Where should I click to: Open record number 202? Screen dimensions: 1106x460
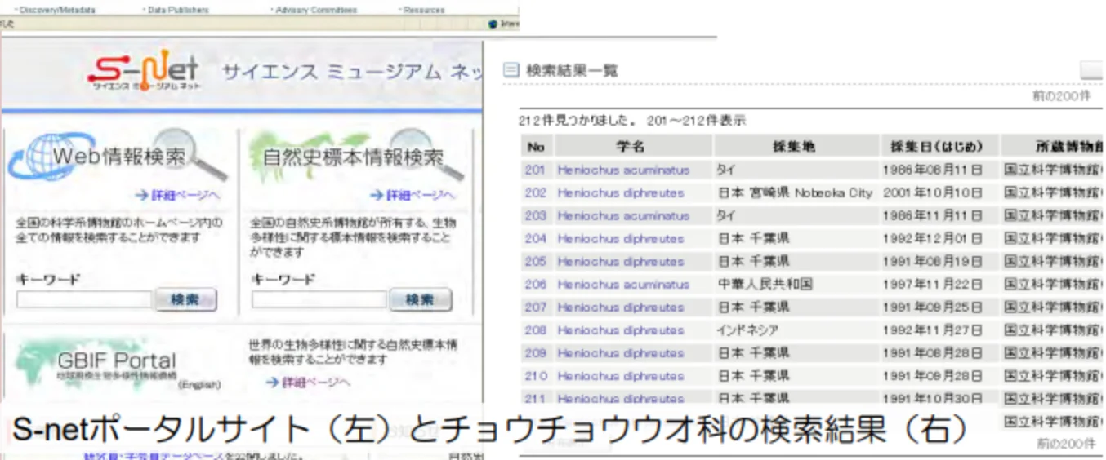tap(535, 193)
